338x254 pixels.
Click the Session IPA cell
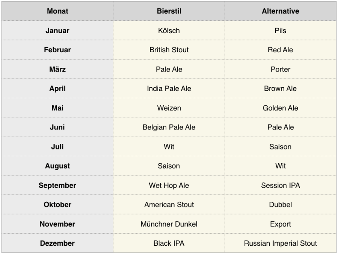[281, 186]
